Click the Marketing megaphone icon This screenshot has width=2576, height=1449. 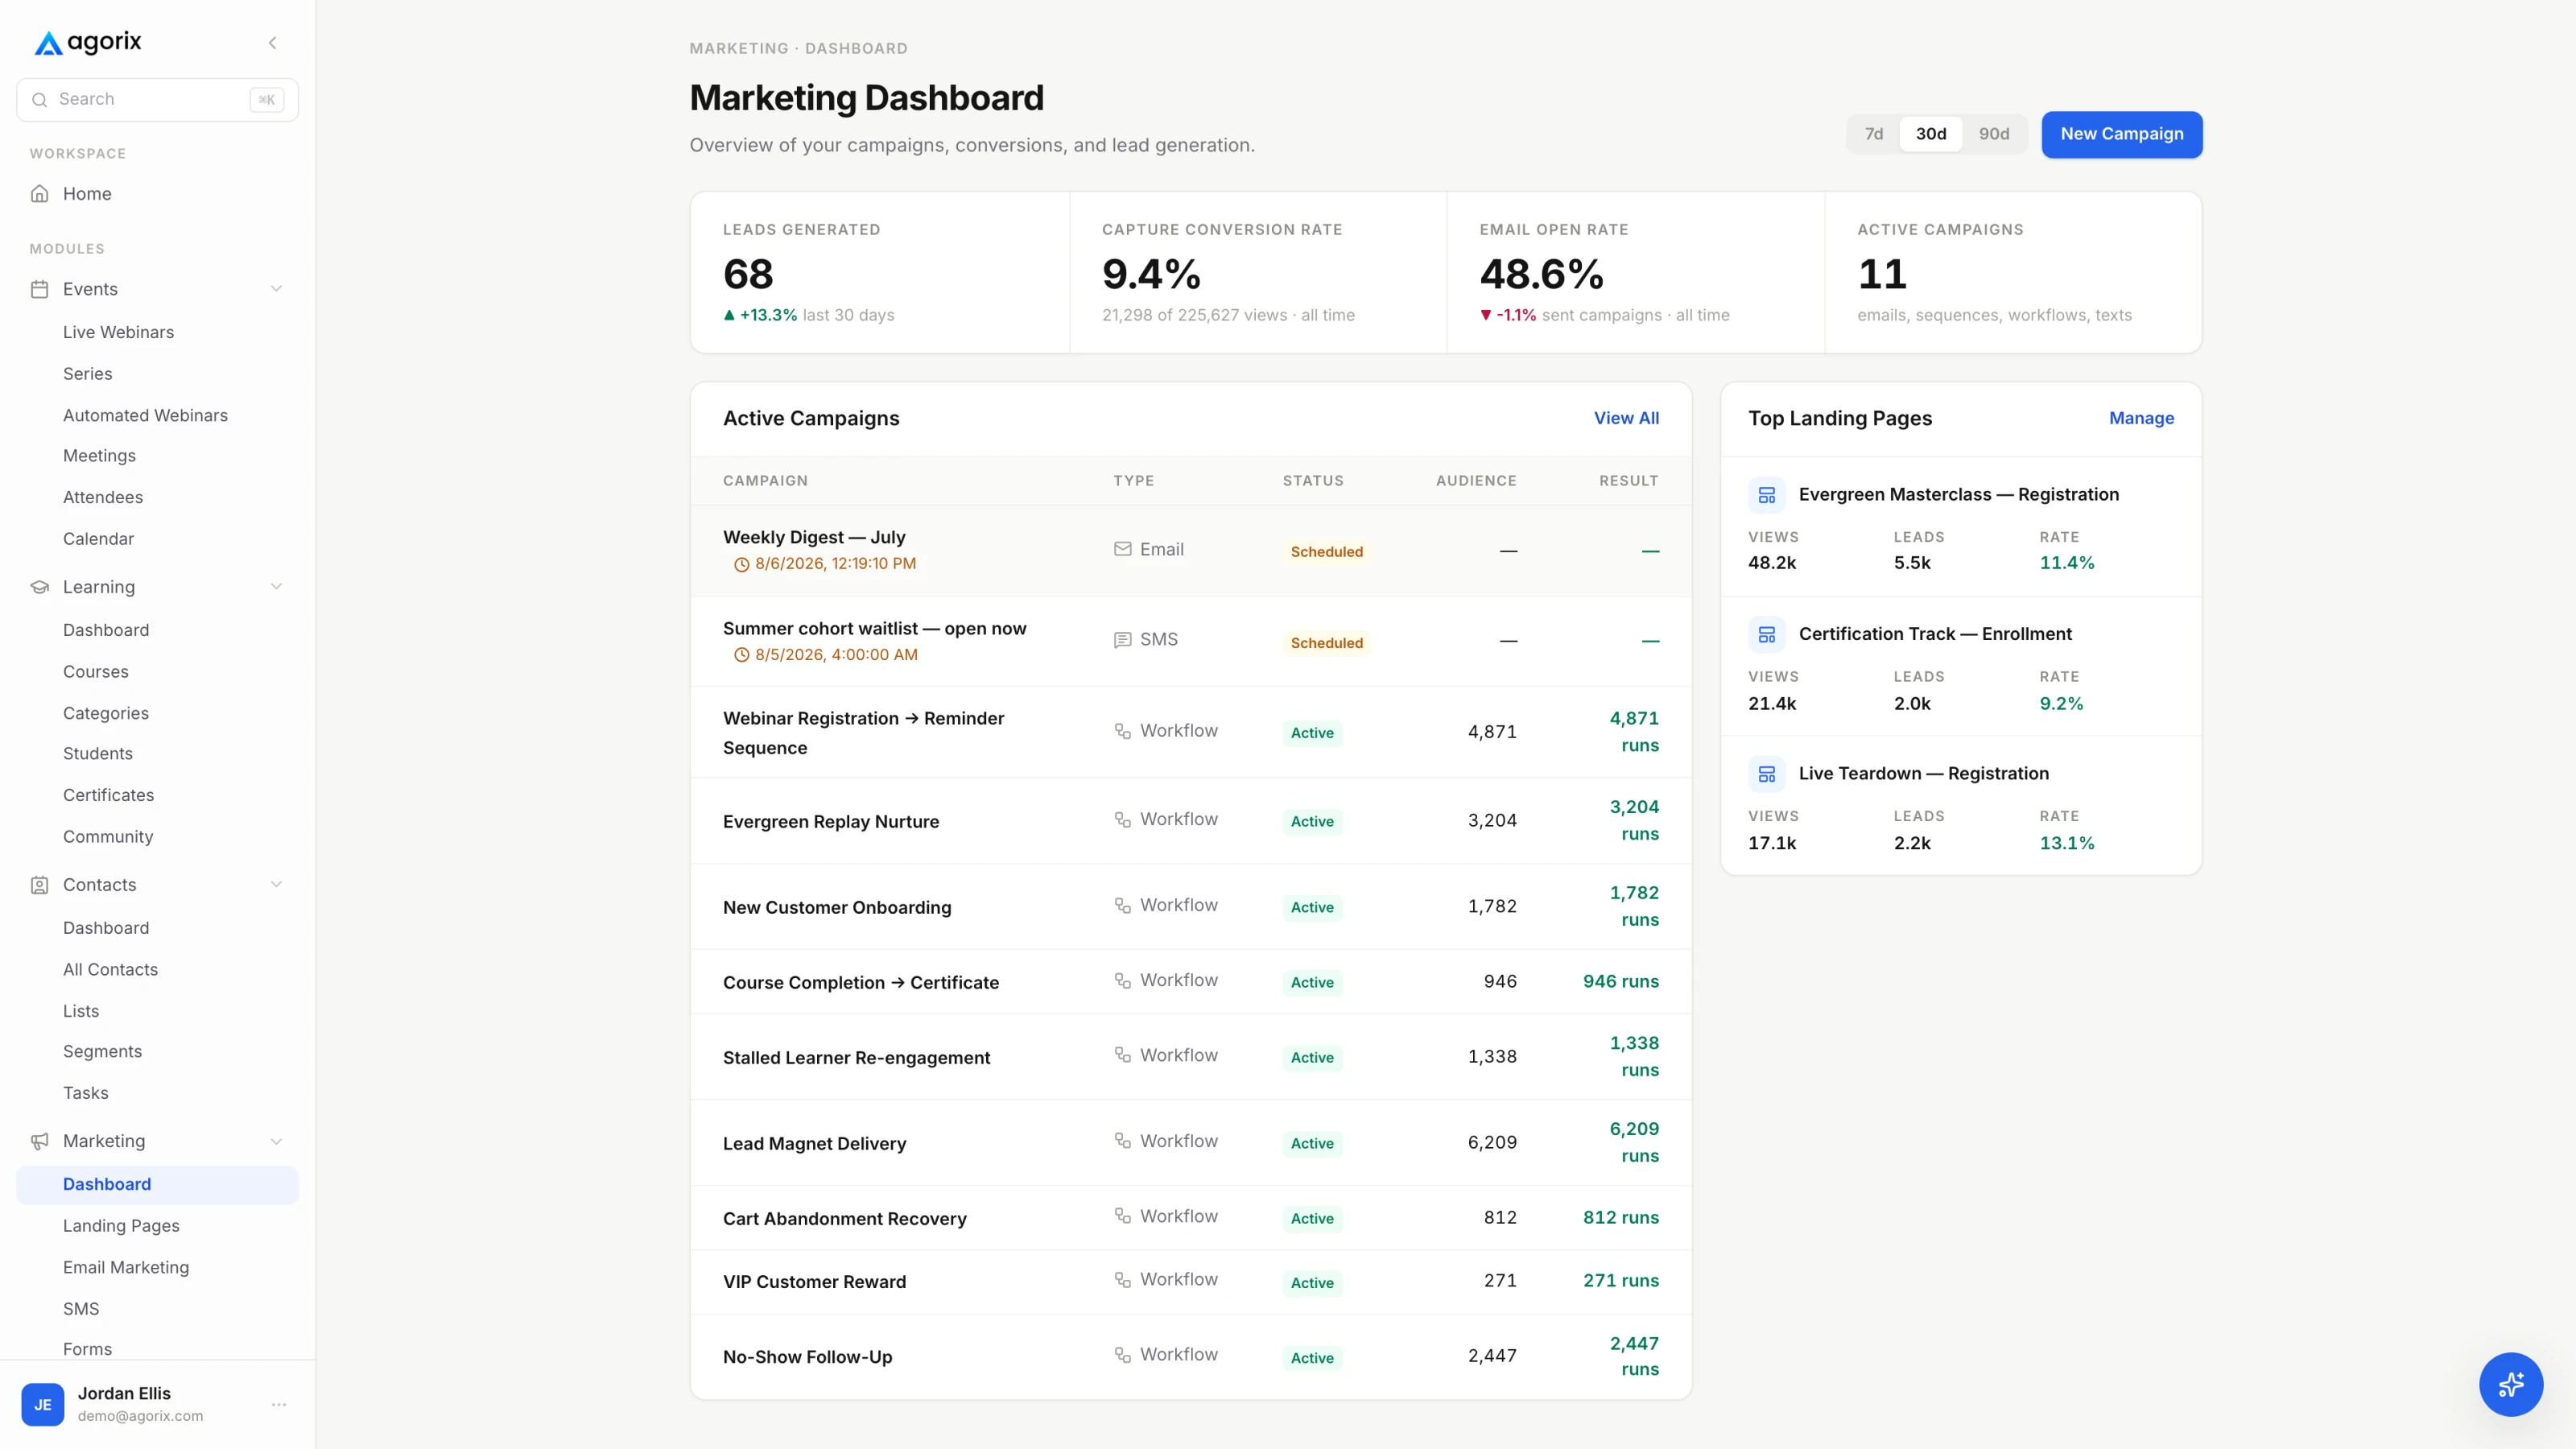pyautogui.click(x=40, y=1141)
